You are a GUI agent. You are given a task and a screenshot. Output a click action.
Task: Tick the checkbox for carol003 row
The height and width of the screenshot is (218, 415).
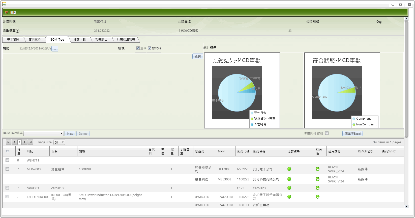7,188
